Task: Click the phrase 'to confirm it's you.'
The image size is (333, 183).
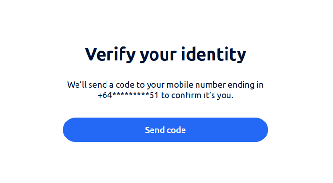Action: (x=197, y=95)
